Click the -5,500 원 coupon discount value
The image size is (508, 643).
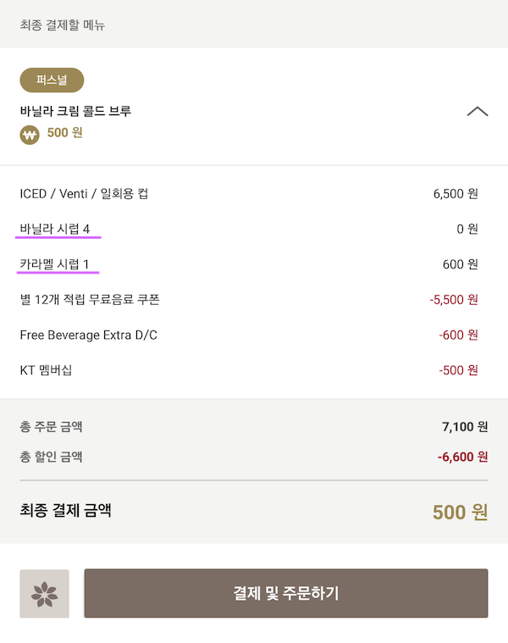(454, 300)
